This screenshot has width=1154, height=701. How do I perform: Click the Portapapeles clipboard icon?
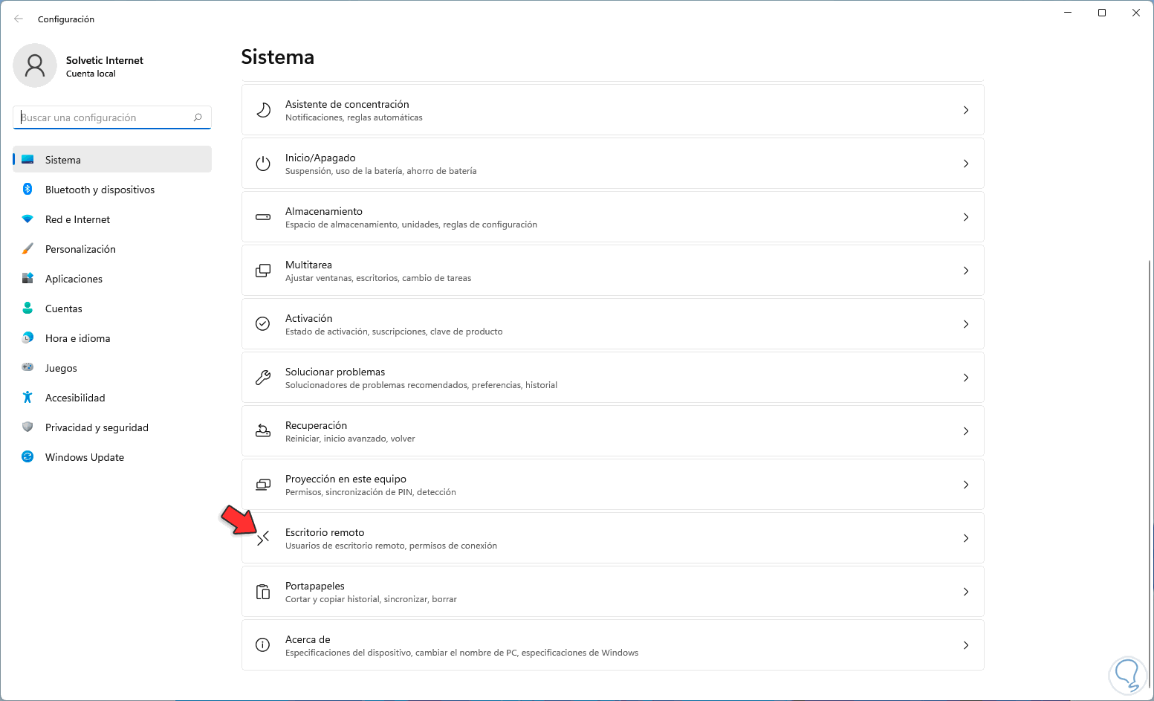point(263,592)
